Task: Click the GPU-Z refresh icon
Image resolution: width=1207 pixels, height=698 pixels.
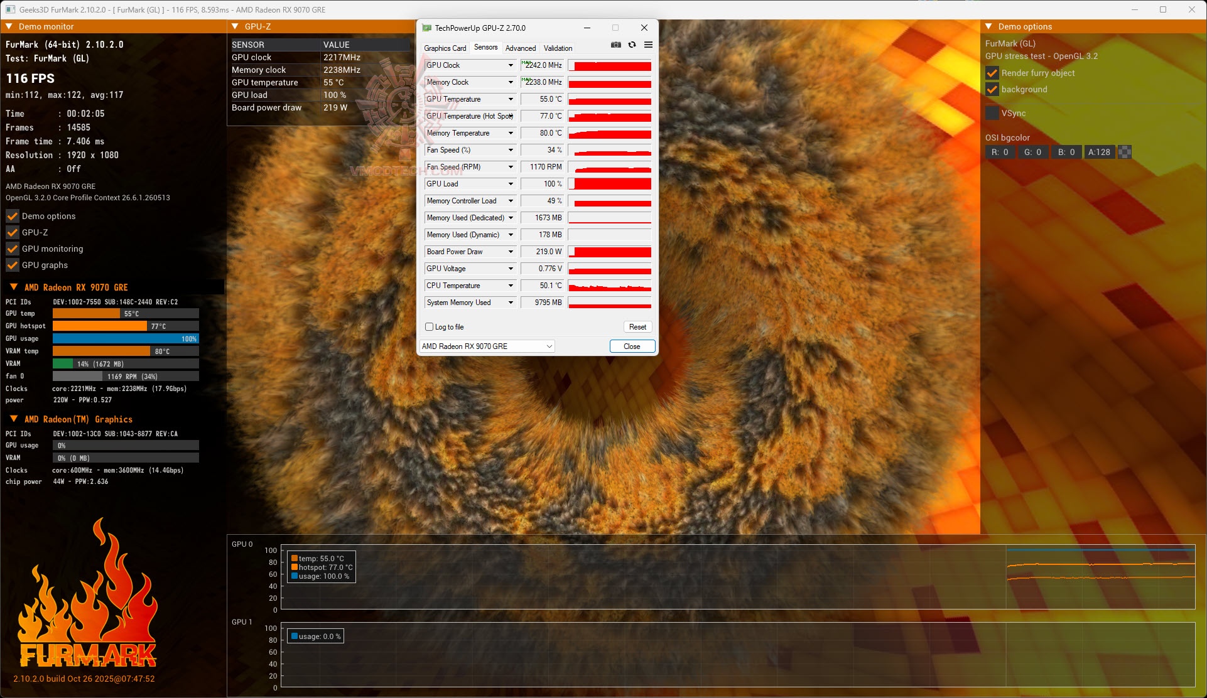Action: point(632,45)
